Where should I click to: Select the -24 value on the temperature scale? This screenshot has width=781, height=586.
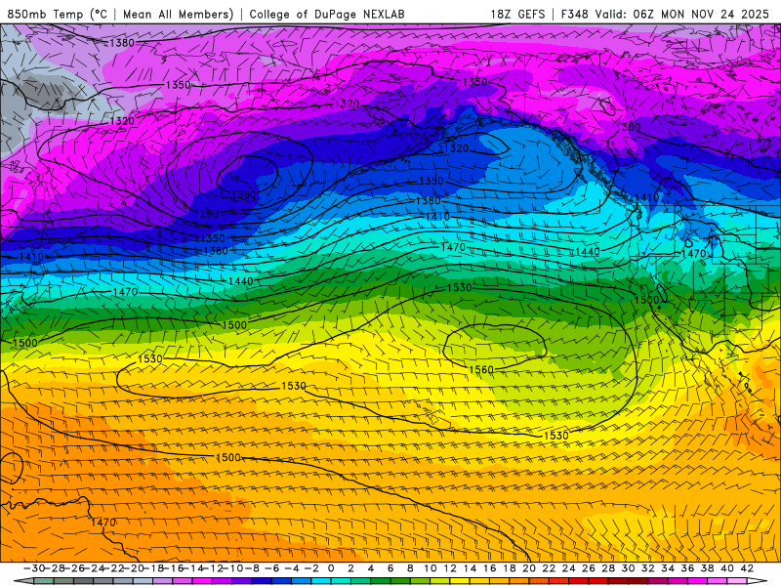(x=94, y=568)
